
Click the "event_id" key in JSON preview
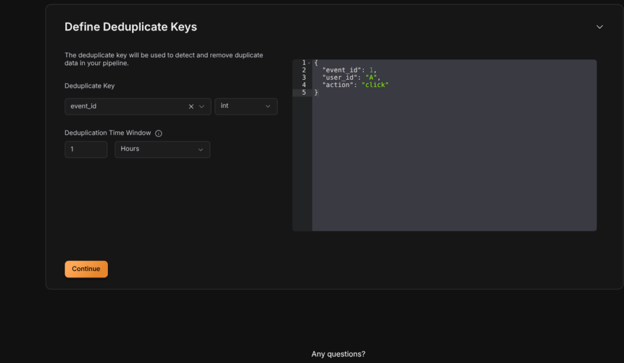click(x=344, y=70)
